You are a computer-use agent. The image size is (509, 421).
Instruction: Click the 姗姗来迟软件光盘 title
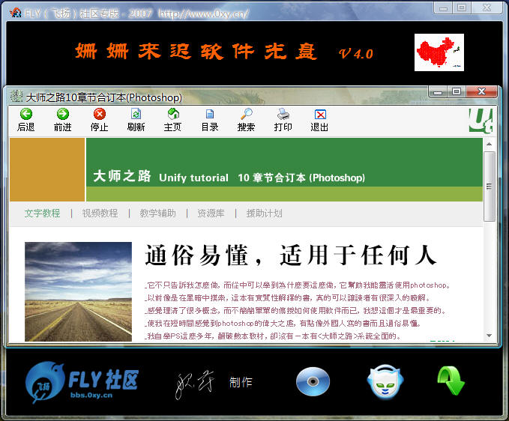tap(196, 51)
